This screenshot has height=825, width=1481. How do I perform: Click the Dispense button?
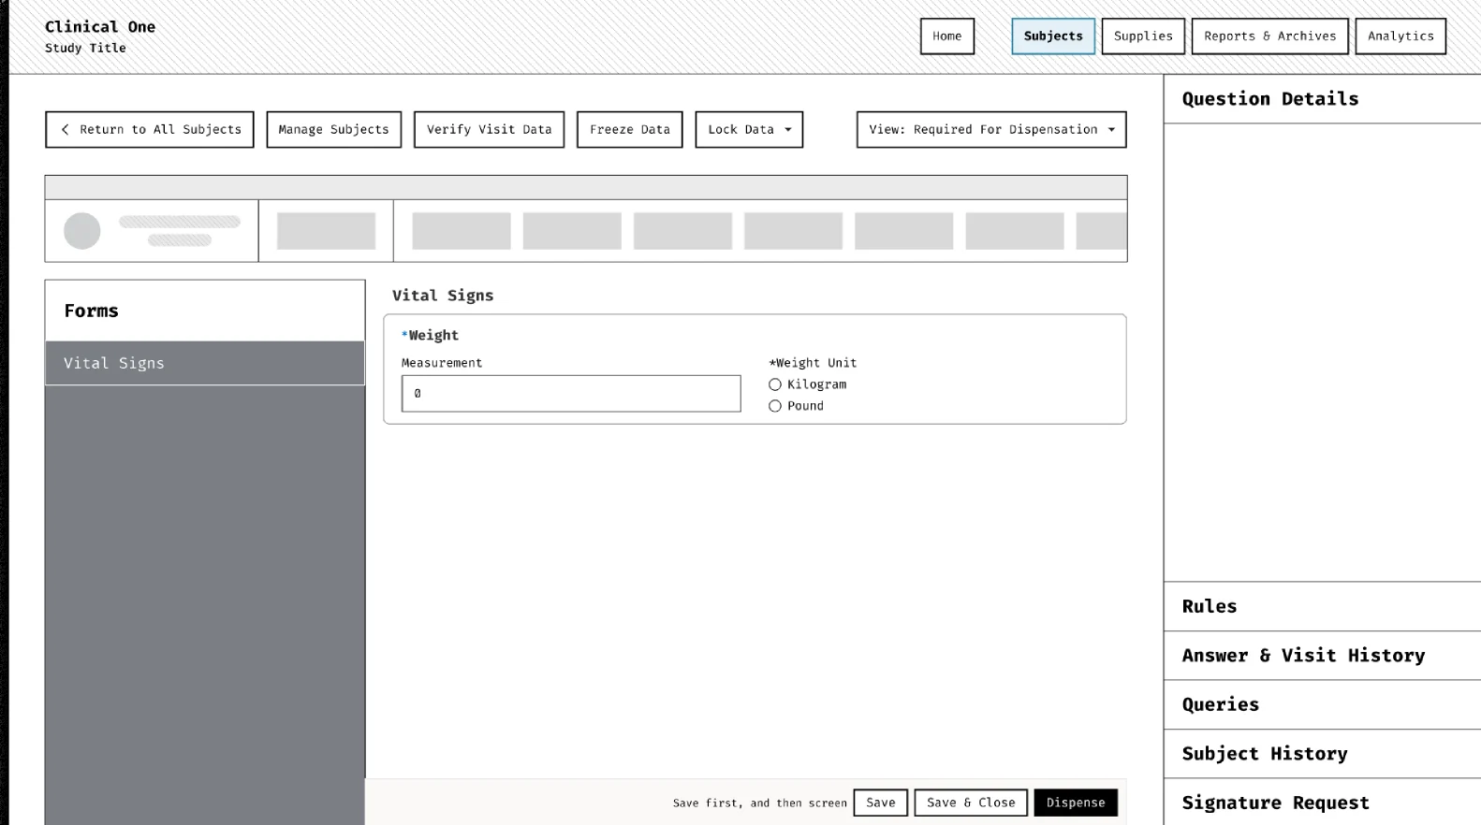[x=1076, y=803]
